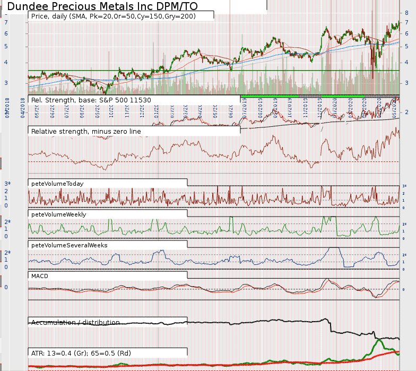
Task: Click the Rel. Strength base S&P 500 label
Action: click(x=91, y=100)
